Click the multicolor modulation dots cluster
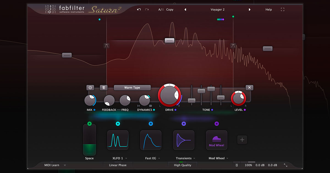The image size is (330, 173). [221, 19]
